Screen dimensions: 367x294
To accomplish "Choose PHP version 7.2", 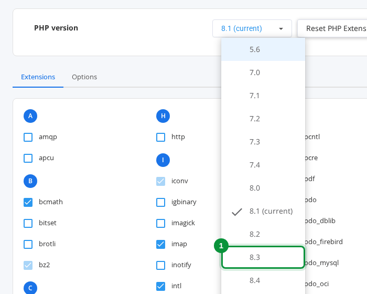I will [x=263, y=119].
